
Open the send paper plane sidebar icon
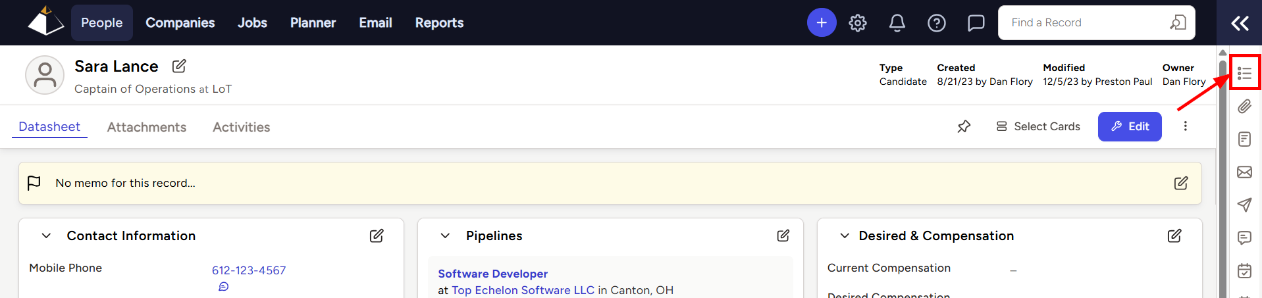click(x=1244, y=205)
